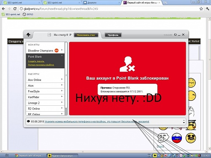Reload the page in Chrome
The image size is (211, 158).
(x=15, y=9)
